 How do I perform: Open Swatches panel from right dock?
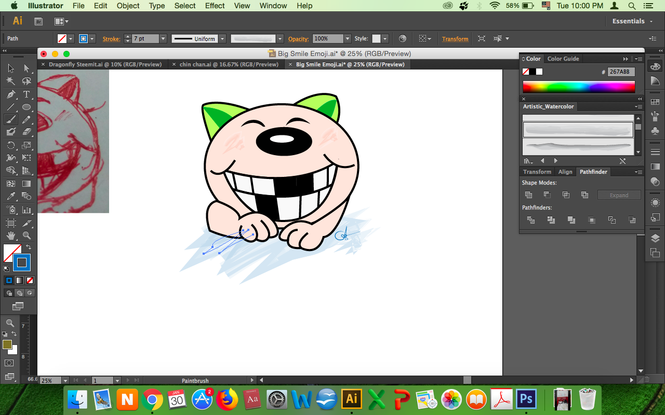click(655, 102)
